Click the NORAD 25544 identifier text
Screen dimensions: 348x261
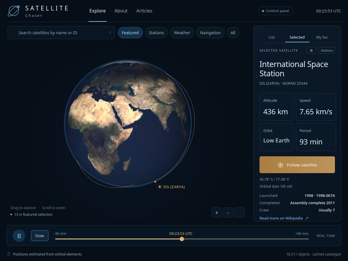[295, 84]
